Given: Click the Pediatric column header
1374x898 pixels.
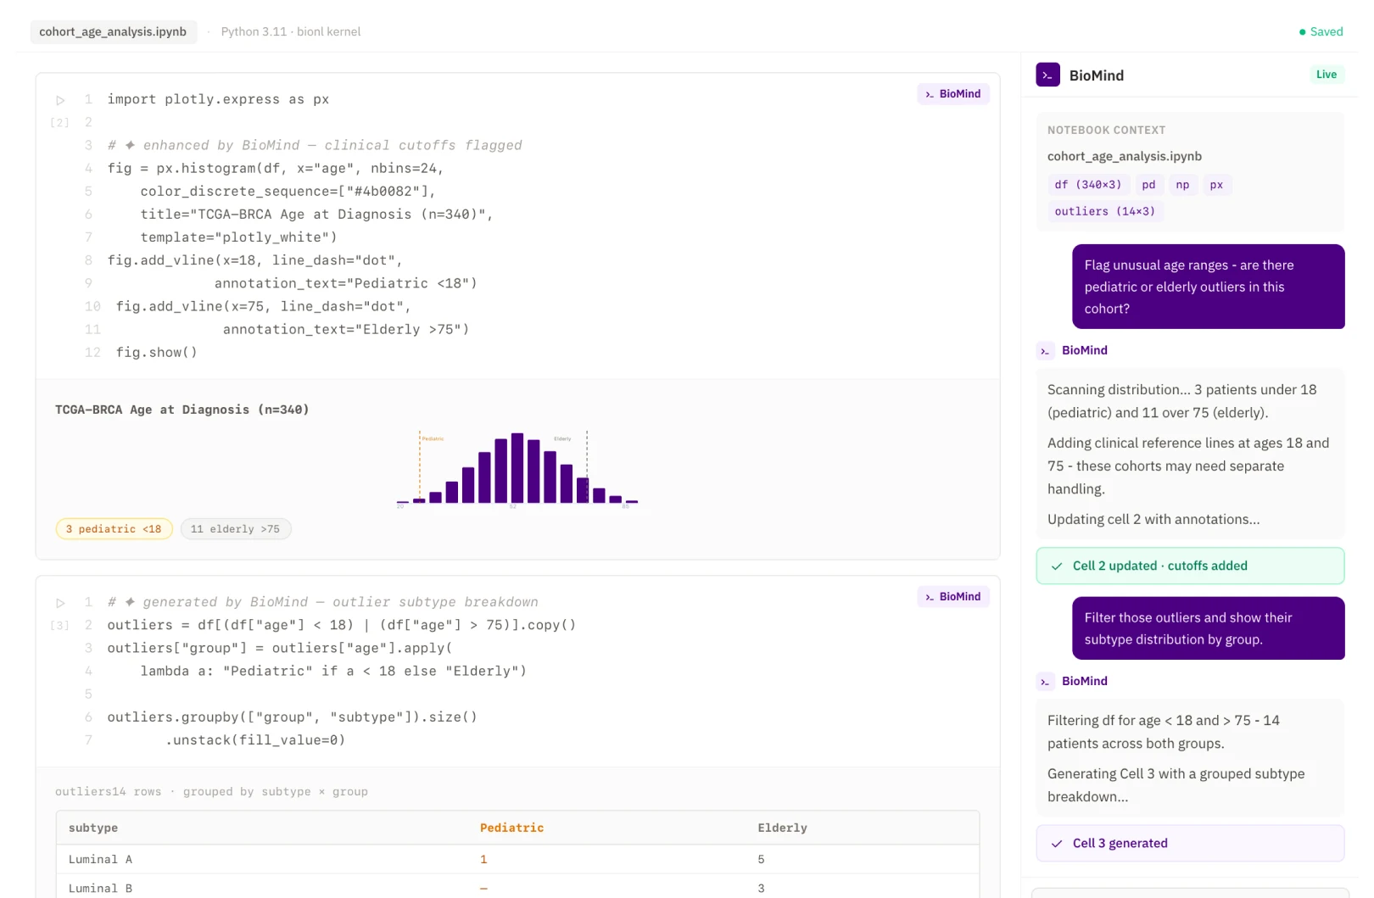Looking at the screenshot, I should [x=511, y=828].
